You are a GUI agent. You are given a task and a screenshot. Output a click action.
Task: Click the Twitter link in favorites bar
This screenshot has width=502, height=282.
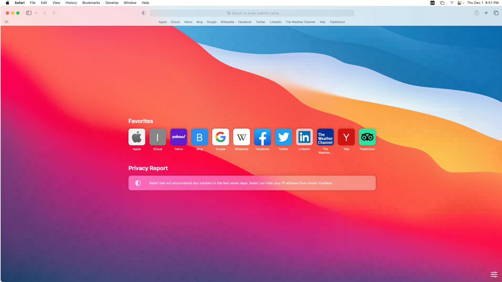261,22
